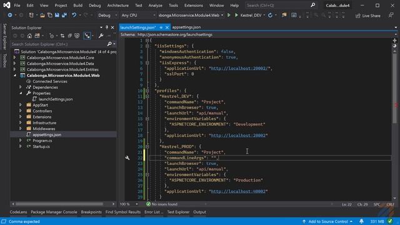Image resolution: width=400 pixels, height=225 pixels.
Task: Expand the Controllers folder
Action: click(21, 111)
